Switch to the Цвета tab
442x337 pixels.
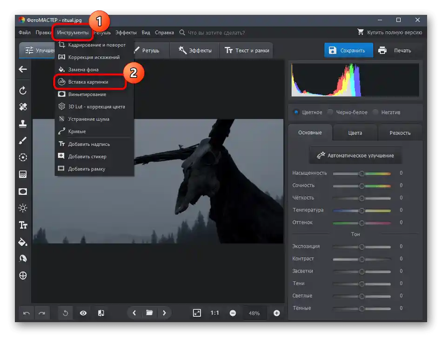tap(355, 133)
